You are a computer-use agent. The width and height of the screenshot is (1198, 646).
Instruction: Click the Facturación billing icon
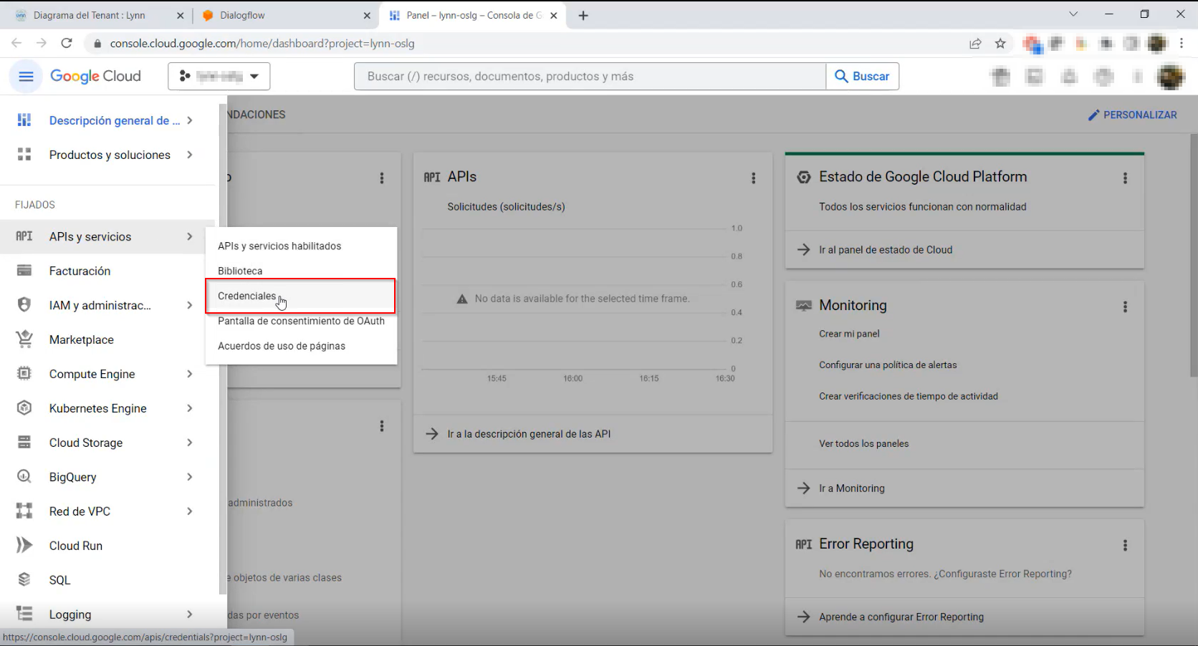click(x=24, y=271)
